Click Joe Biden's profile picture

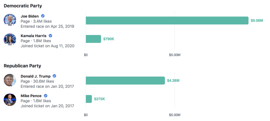pyautogui.click(x=10, y=20)
